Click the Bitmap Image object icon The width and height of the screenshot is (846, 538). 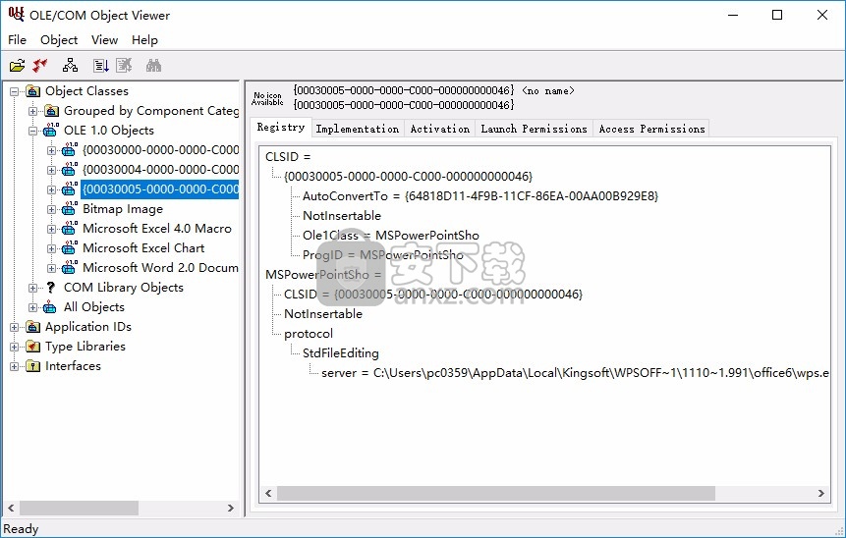70,209
